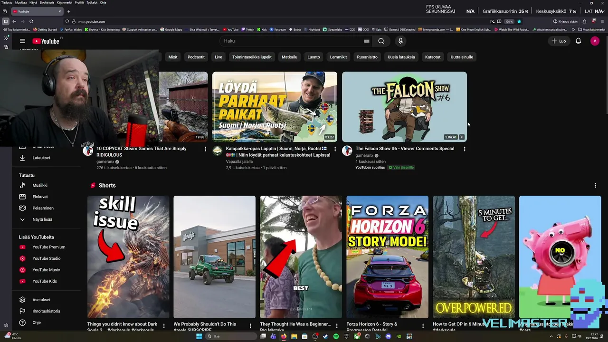Open The Falcon Show #6 video title
Screen dimensions: 608x342
(405, 149)
